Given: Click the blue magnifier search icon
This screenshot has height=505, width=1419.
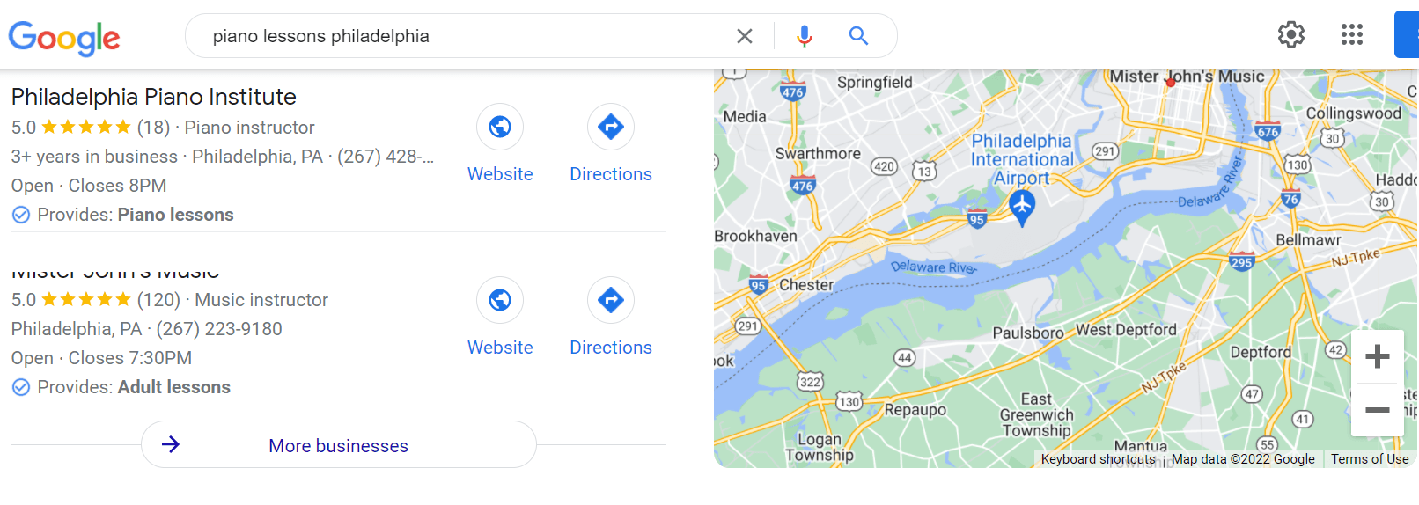Looking at the screenshot, I should (858, 36).
